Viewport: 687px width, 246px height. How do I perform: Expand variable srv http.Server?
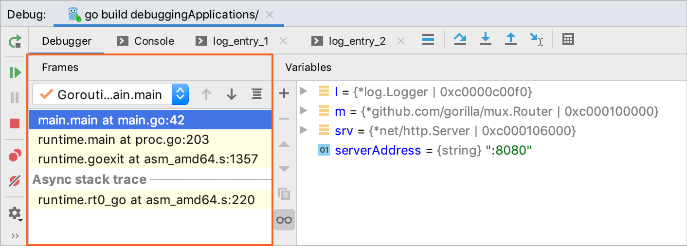click(304, 130)
